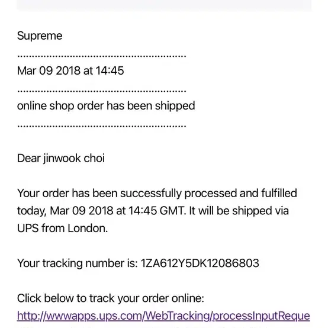
Task: Click the 'Your tracking number is:' label
Action: pos(77,263)
